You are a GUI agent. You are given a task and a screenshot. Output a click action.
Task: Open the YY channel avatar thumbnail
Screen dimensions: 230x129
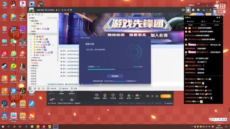(31, 10)
